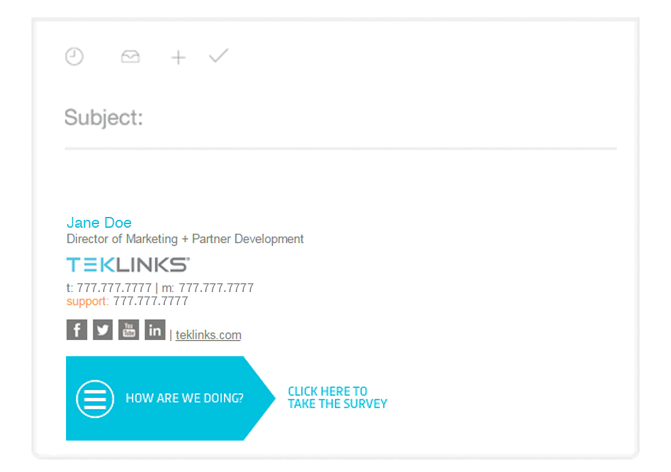671x472 pixels.
Task: Click the TekLinks company logo
Action: click(x=128, y=265)
